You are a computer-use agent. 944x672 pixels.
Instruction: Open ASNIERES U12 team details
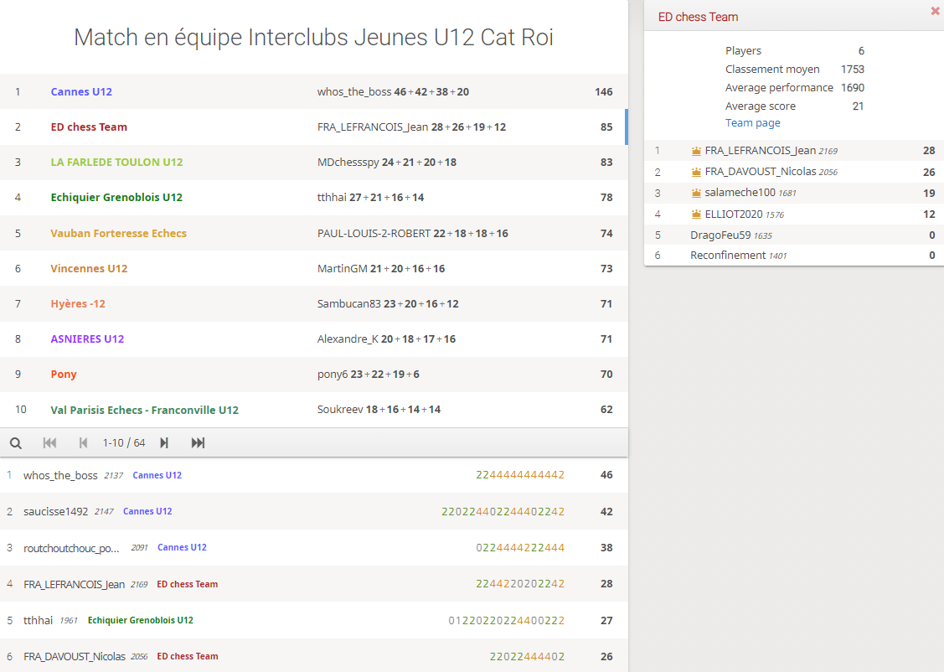[x=87, y=339]
